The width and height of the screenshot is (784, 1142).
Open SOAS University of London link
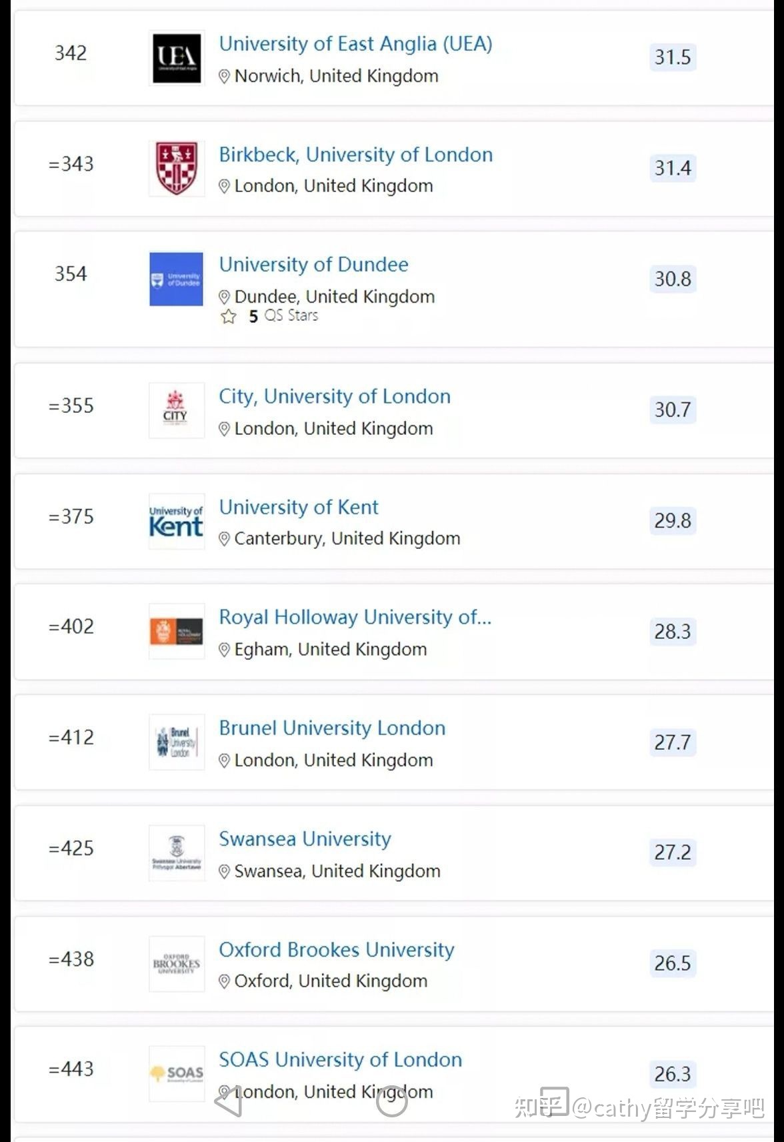point(341,1060)
